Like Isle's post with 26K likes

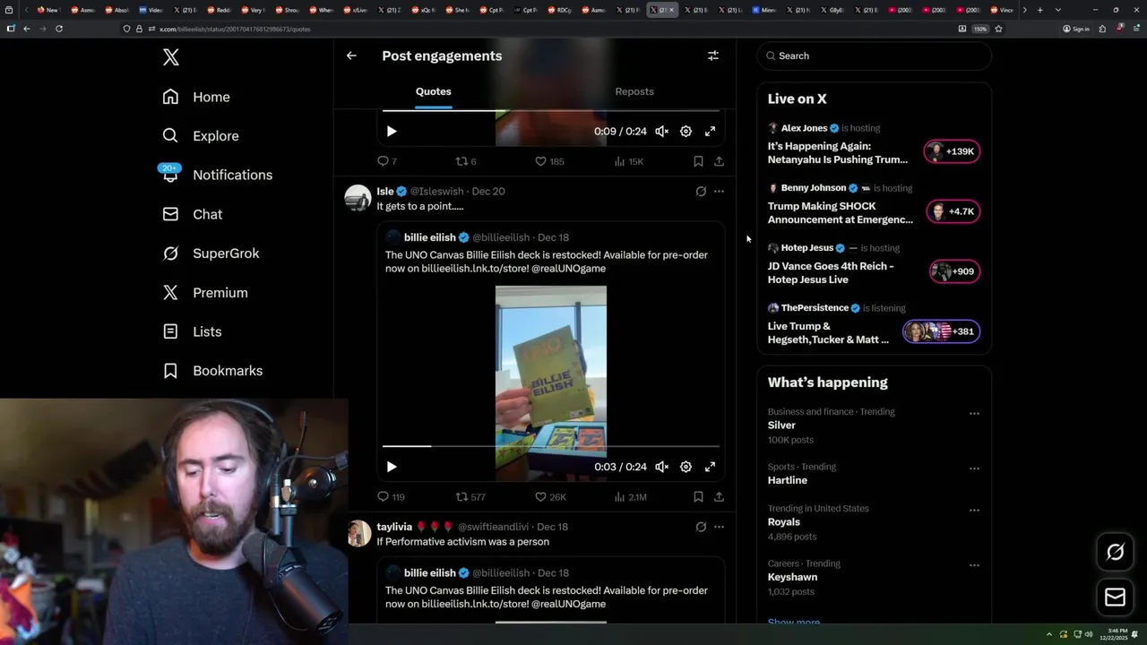[x=550, y=497]
